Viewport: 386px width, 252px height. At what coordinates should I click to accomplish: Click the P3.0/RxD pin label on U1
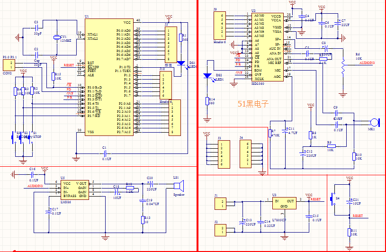pos(95,88)
